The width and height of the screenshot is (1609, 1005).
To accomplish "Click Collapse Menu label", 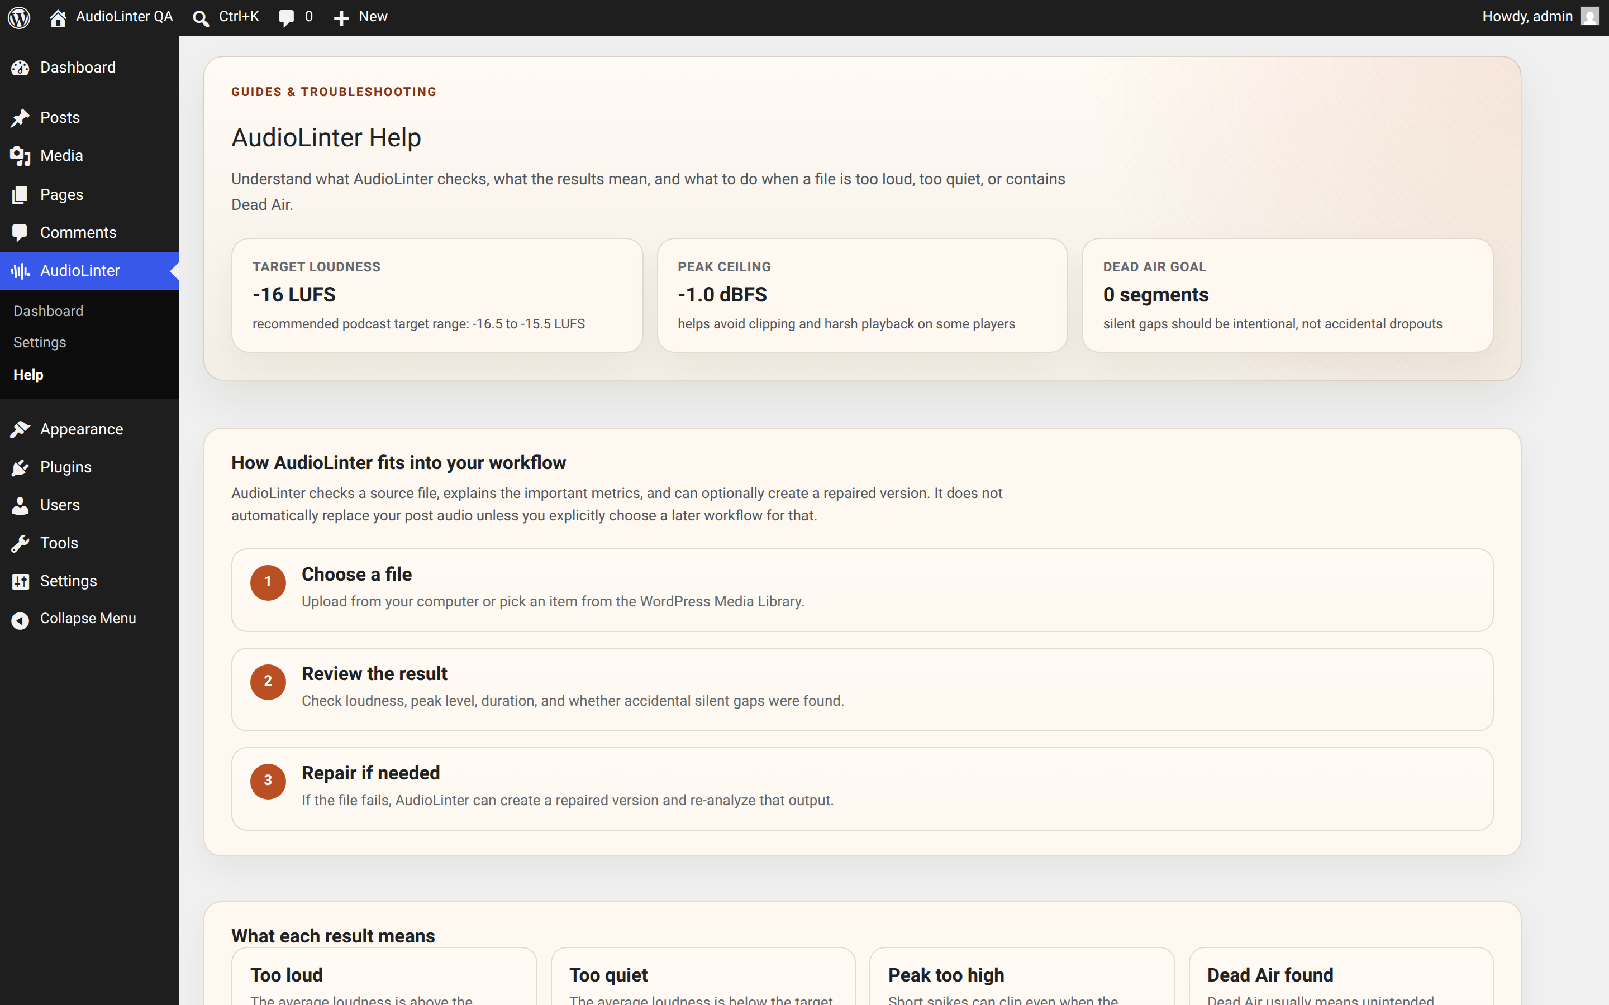I will pos(88,618).
